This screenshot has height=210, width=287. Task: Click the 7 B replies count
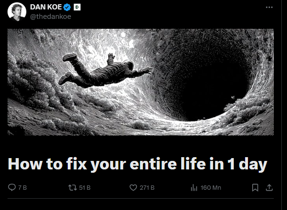tap(23, 188)
